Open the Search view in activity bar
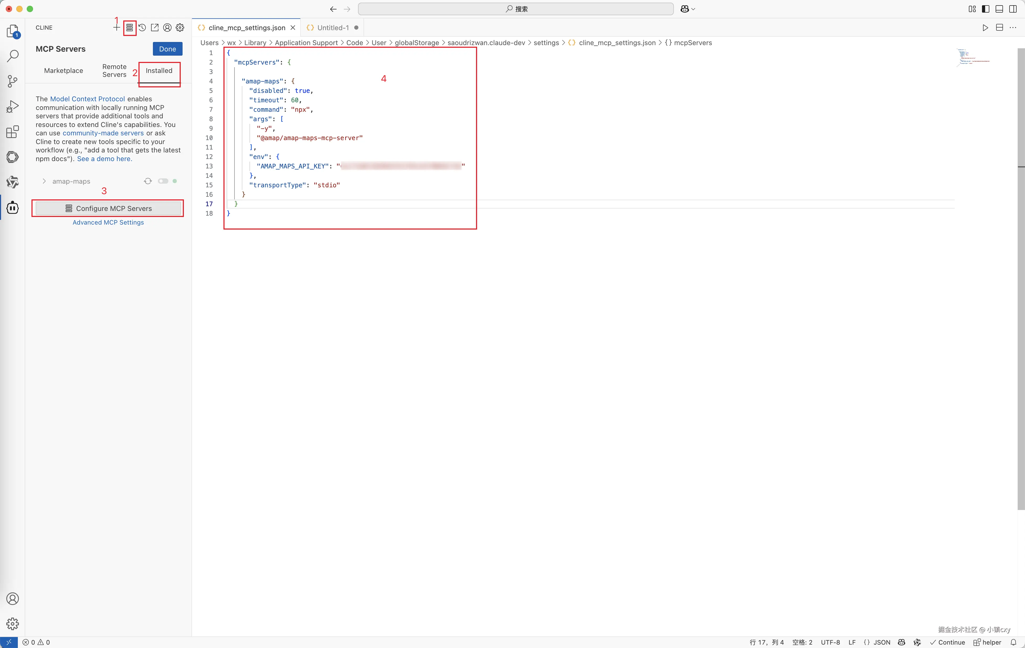The image size is (1025, 648). [x=13, y=56]
